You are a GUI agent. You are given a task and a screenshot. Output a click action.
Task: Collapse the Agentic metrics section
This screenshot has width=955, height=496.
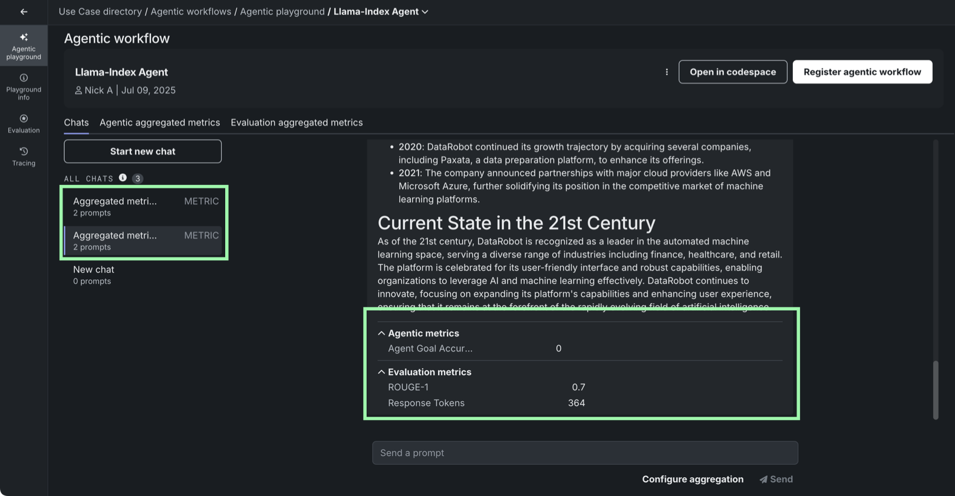(x=381, y=333)
